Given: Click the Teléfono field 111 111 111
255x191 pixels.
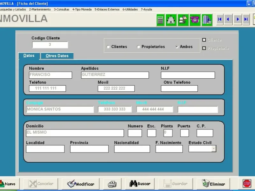Looking at the screenshot, I should [47, 88].
